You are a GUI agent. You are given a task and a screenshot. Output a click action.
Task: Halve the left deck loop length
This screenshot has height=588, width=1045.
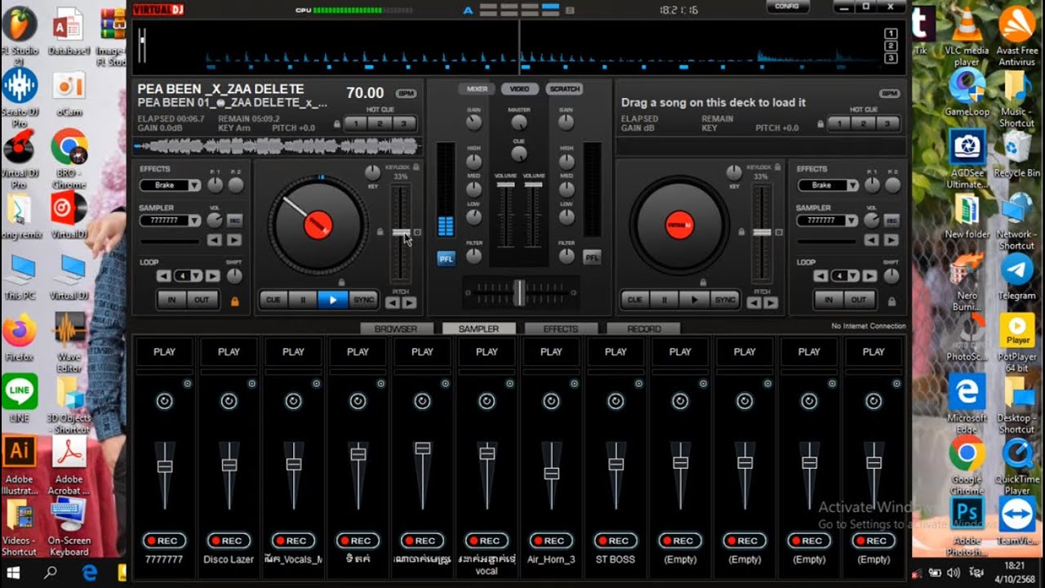[x=164, y=276]
